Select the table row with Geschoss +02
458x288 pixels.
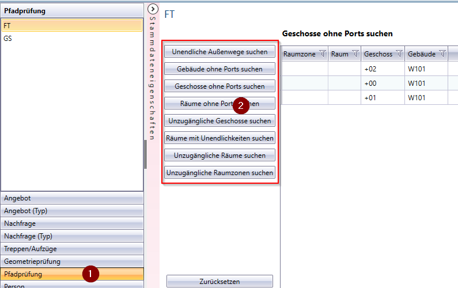click(369, 69)
